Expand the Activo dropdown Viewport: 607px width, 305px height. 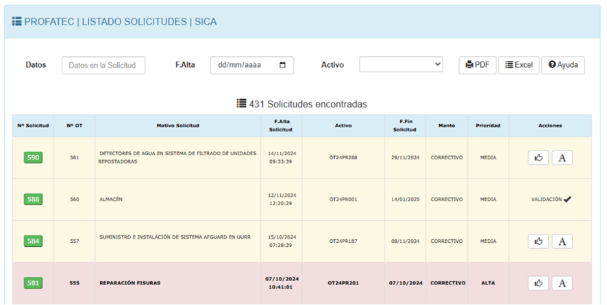(x=401, y=65)
